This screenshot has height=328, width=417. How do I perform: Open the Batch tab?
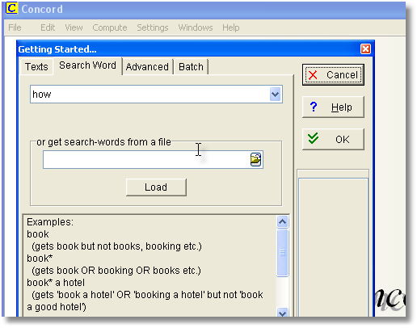click(x=191, y=66)
